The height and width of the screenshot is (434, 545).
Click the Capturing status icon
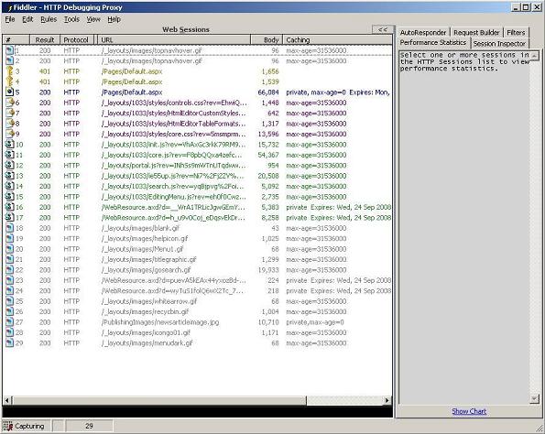[8, 426]
